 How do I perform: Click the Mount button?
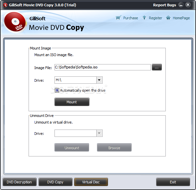pos(72,102)
